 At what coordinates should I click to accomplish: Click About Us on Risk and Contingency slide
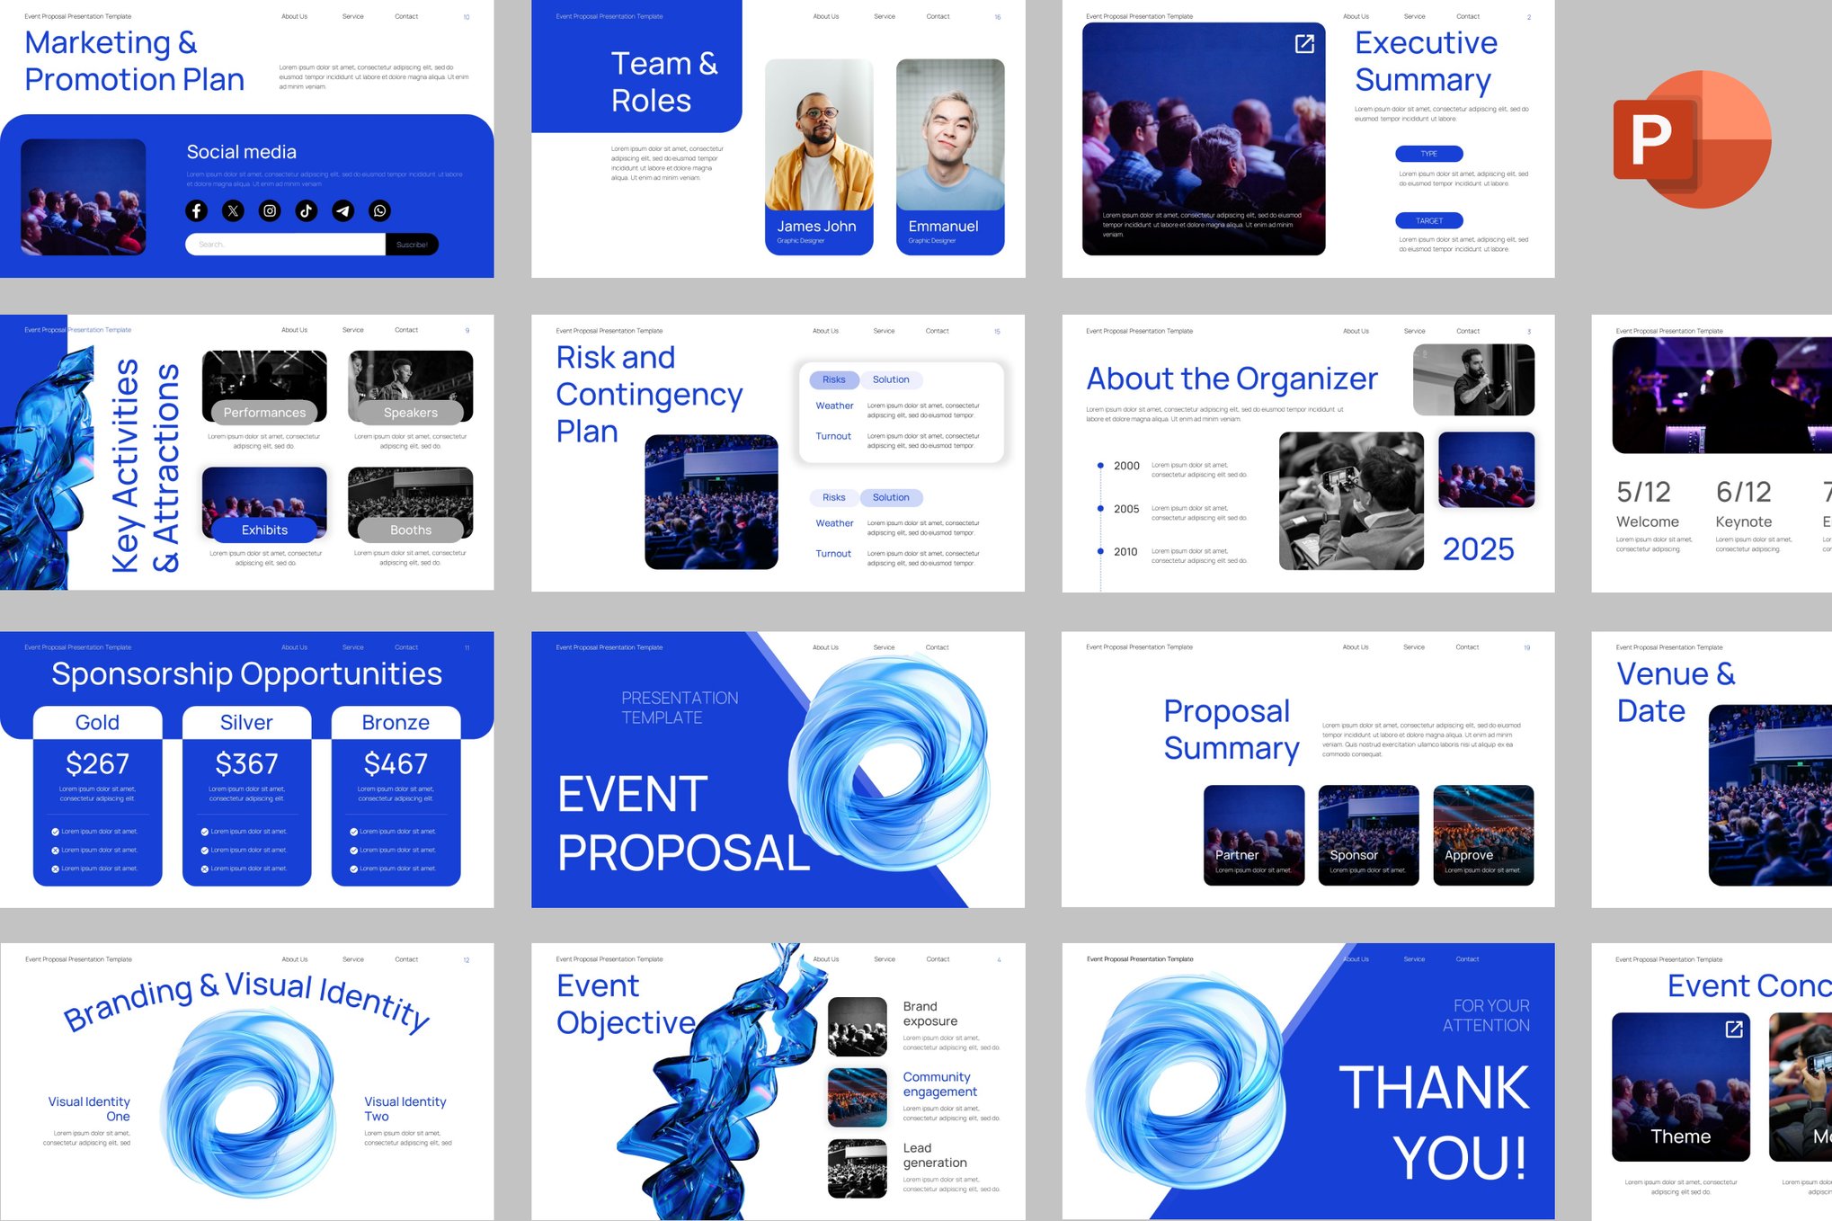point(825,331)
